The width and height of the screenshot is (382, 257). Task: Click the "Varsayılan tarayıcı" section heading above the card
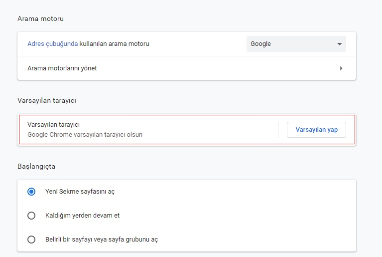point(46,100)
